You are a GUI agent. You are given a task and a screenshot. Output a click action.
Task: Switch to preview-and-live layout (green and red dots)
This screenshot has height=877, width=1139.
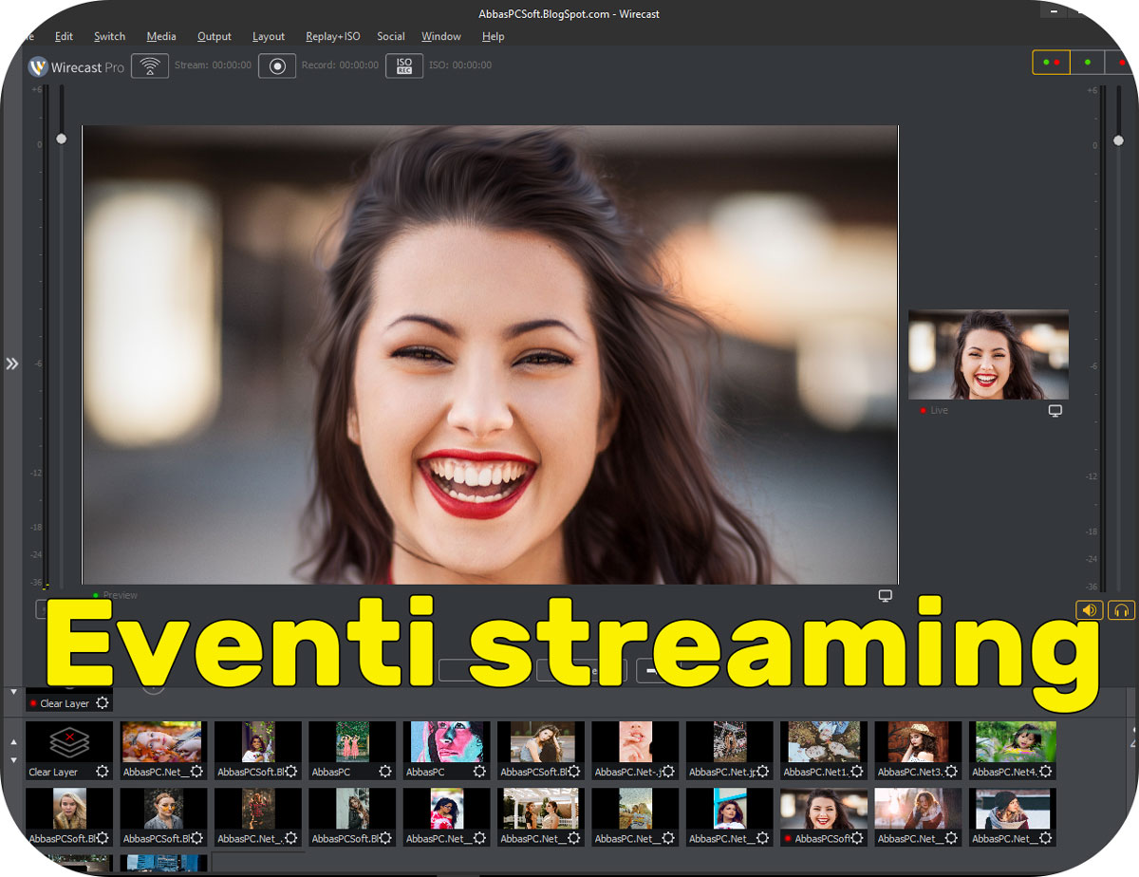1052,63
